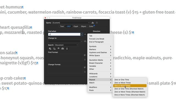Expand the Quotation Marks submenu
This screenshot has height=99, width=176.
pyautogui.click(x=100, y=60)
